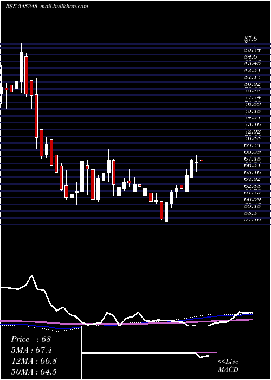
Task: Click inside the Live MACD inset panel
Action: 149,353
